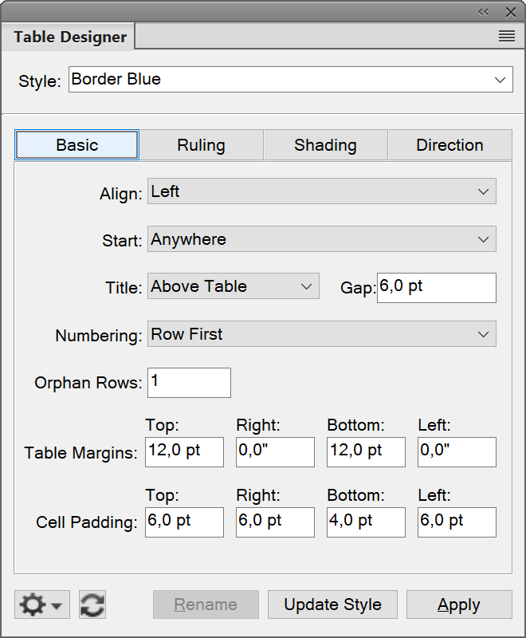The width and height of the screenshot is (526, 638).
Task: Switch to the Ruling tab
Action: click(x=201, y=145)
